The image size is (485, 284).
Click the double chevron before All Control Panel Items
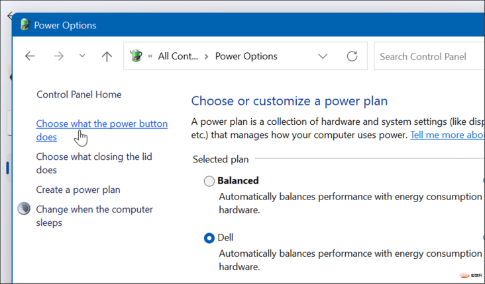point(150,56)
